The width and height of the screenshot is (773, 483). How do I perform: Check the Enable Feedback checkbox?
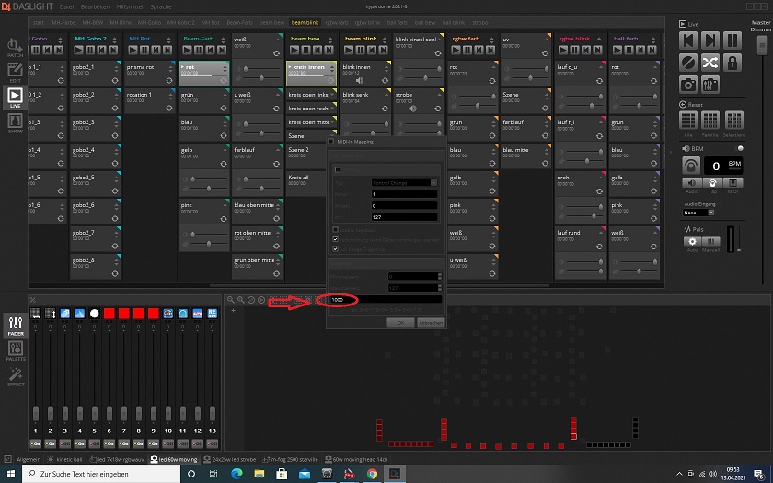point(335,230)
